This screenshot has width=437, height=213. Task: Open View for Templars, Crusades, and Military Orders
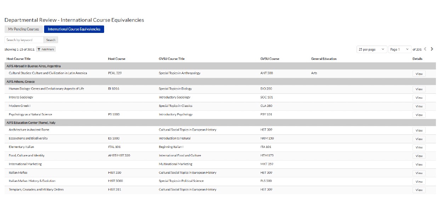pos(419,190)
